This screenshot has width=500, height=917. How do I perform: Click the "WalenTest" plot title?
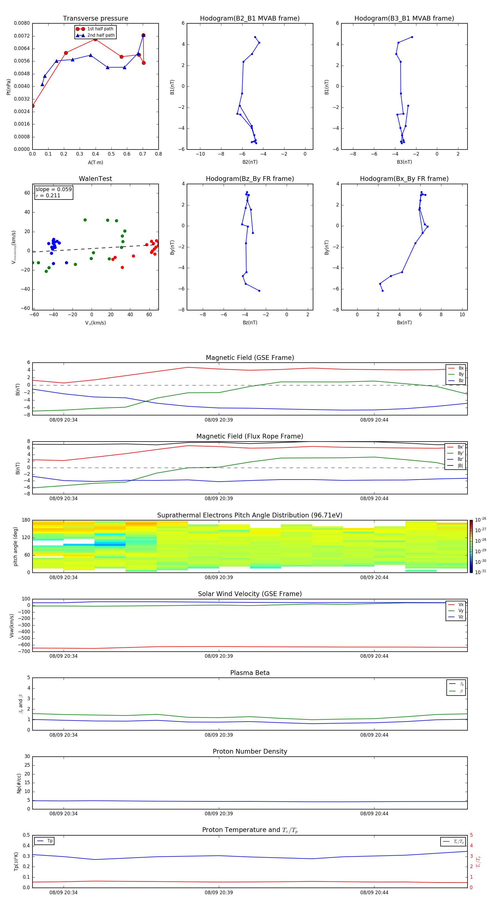point(95,179)
